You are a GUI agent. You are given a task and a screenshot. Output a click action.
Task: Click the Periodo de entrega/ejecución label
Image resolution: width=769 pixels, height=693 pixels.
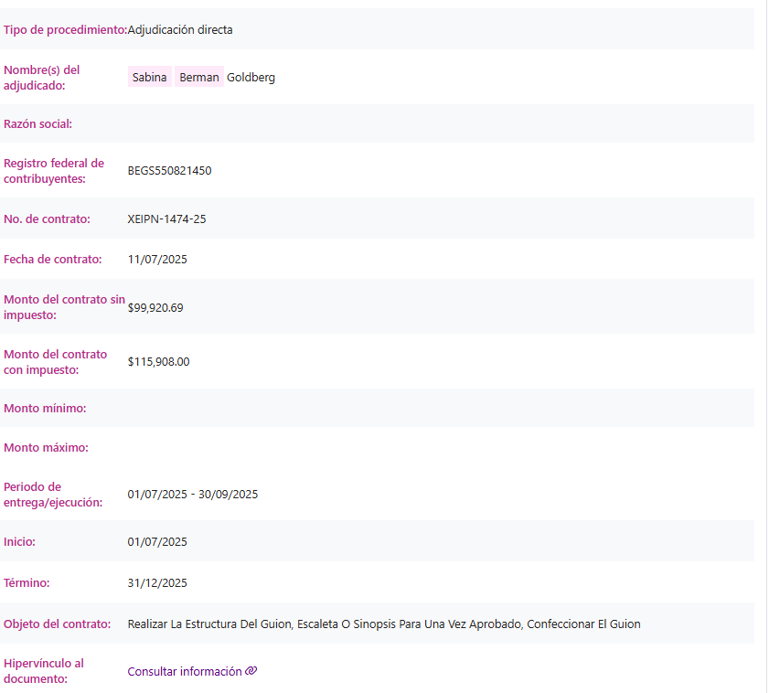53,495
